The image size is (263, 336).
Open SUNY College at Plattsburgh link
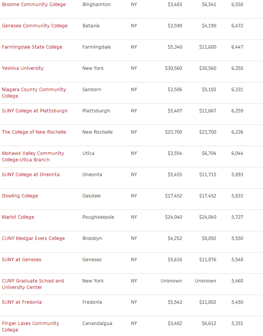click(35, 111)
